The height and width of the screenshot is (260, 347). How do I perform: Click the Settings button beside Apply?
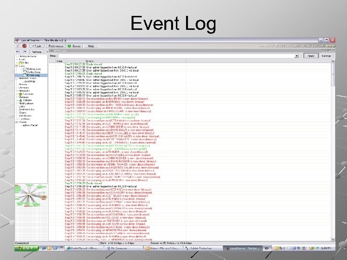326,56
